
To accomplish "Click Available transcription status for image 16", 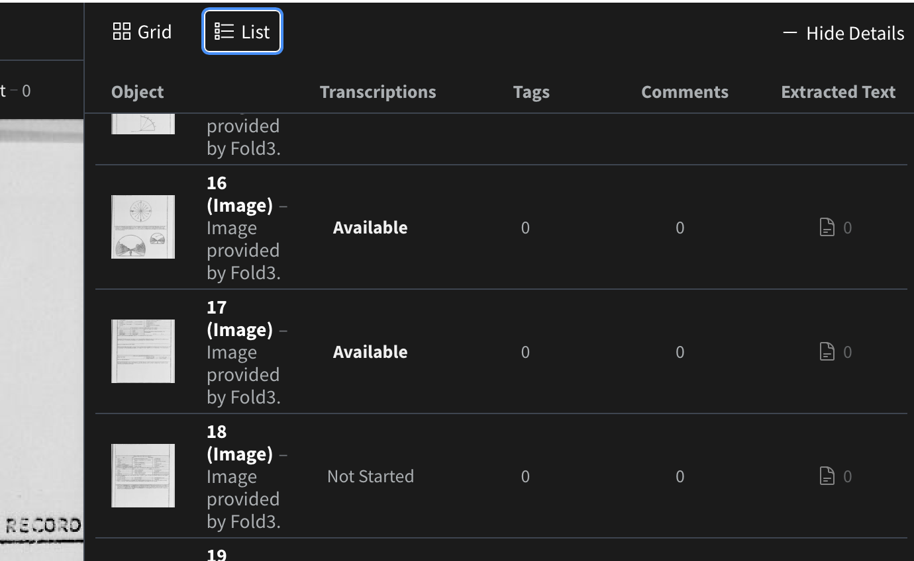I will [370, 228].
